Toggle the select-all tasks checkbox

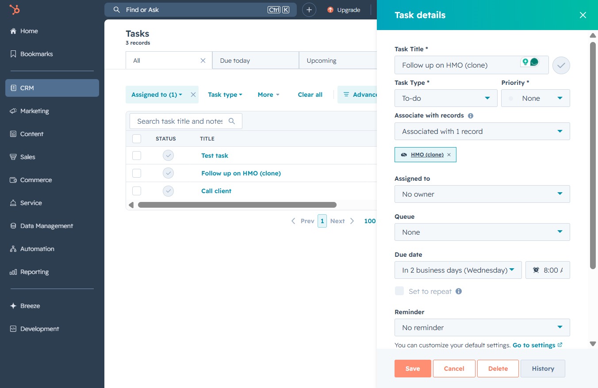tap(137, 139)
